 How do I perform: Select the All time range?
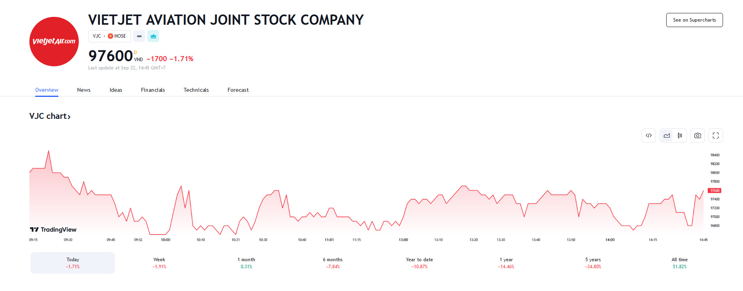680,263
